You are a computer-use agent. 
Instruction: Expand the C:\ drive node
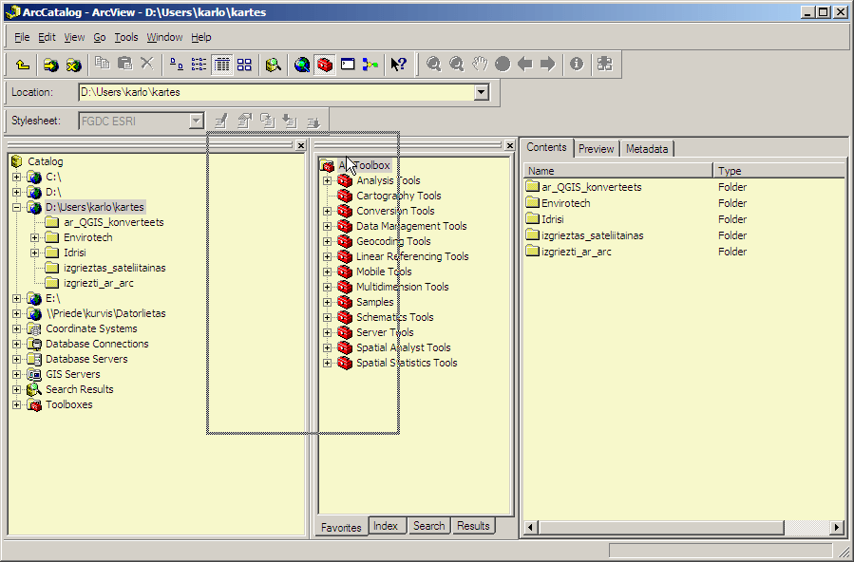(x=17, y=177)
